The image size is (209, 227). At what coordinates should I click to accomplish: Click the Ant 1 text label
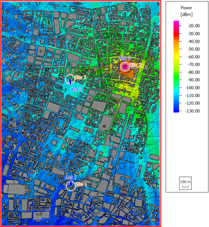[x=71, y=178]
